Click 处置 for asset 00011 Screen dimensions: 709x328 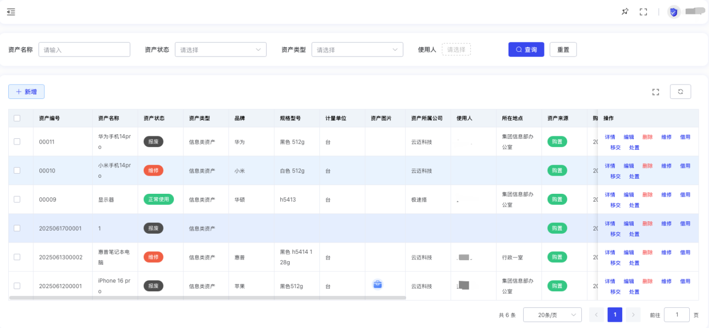(634, 148)
